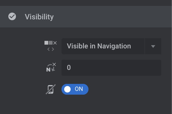Viewport: 172px width, 114px height.
Task: Click the small X on the navigation squares icon
Action: [x=55, y=43]
